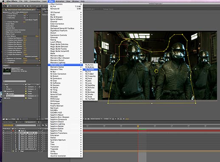The height and width of the screenshot is (162, 220).
Task: Select Effect Controls menu entry
Action: [x=65, y=4]
